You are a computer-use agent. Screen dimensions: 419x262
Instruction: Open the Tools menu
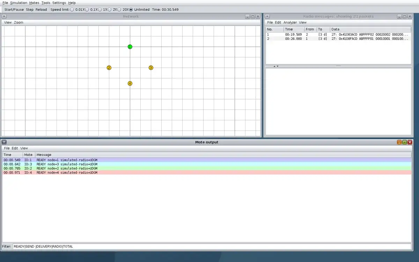[x=46, y=3]
